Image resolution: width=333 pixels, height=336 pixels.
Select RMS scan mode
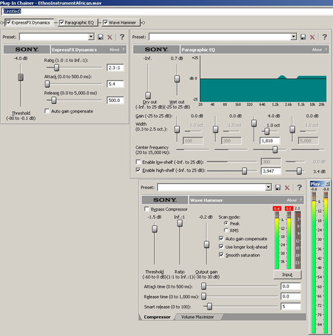(x=226, y=230)
